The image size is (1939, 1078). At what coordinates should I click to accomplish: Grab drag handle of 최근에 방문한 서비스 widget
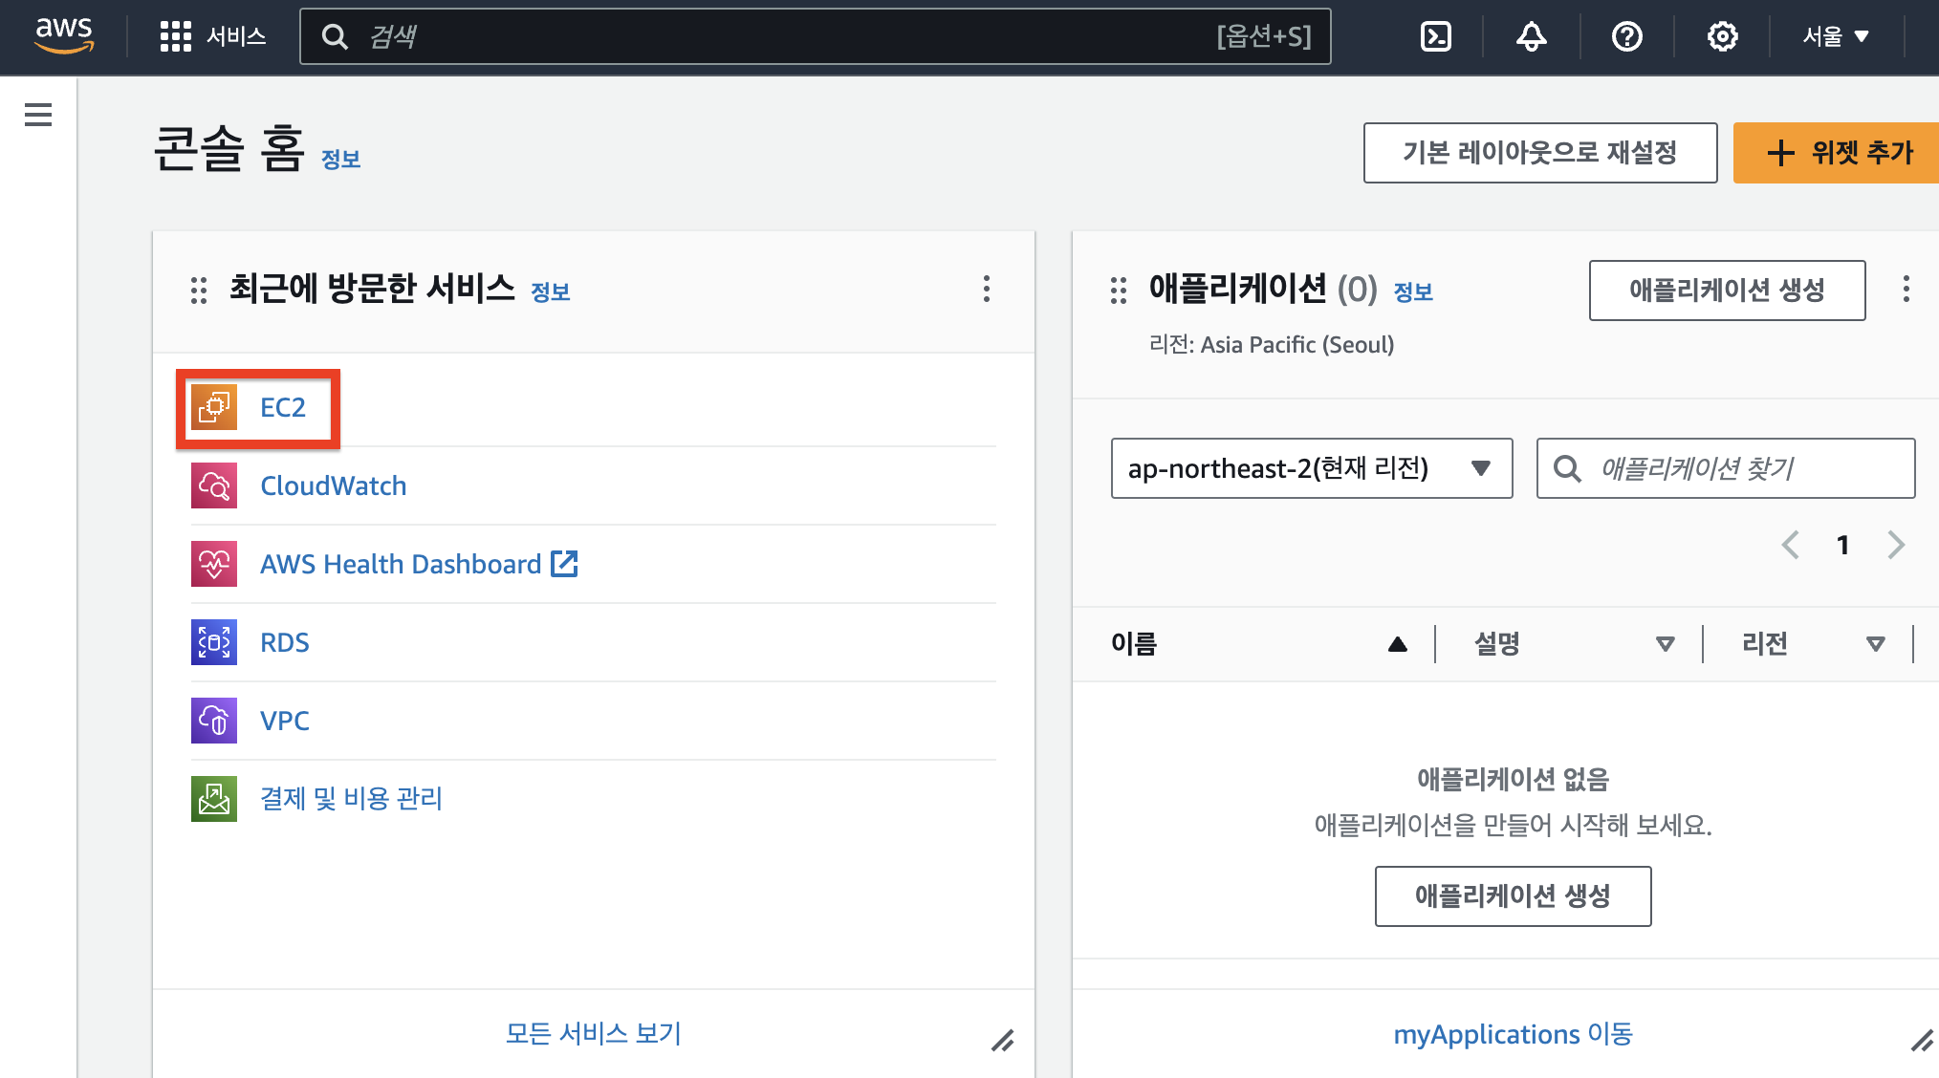point(199,290)
